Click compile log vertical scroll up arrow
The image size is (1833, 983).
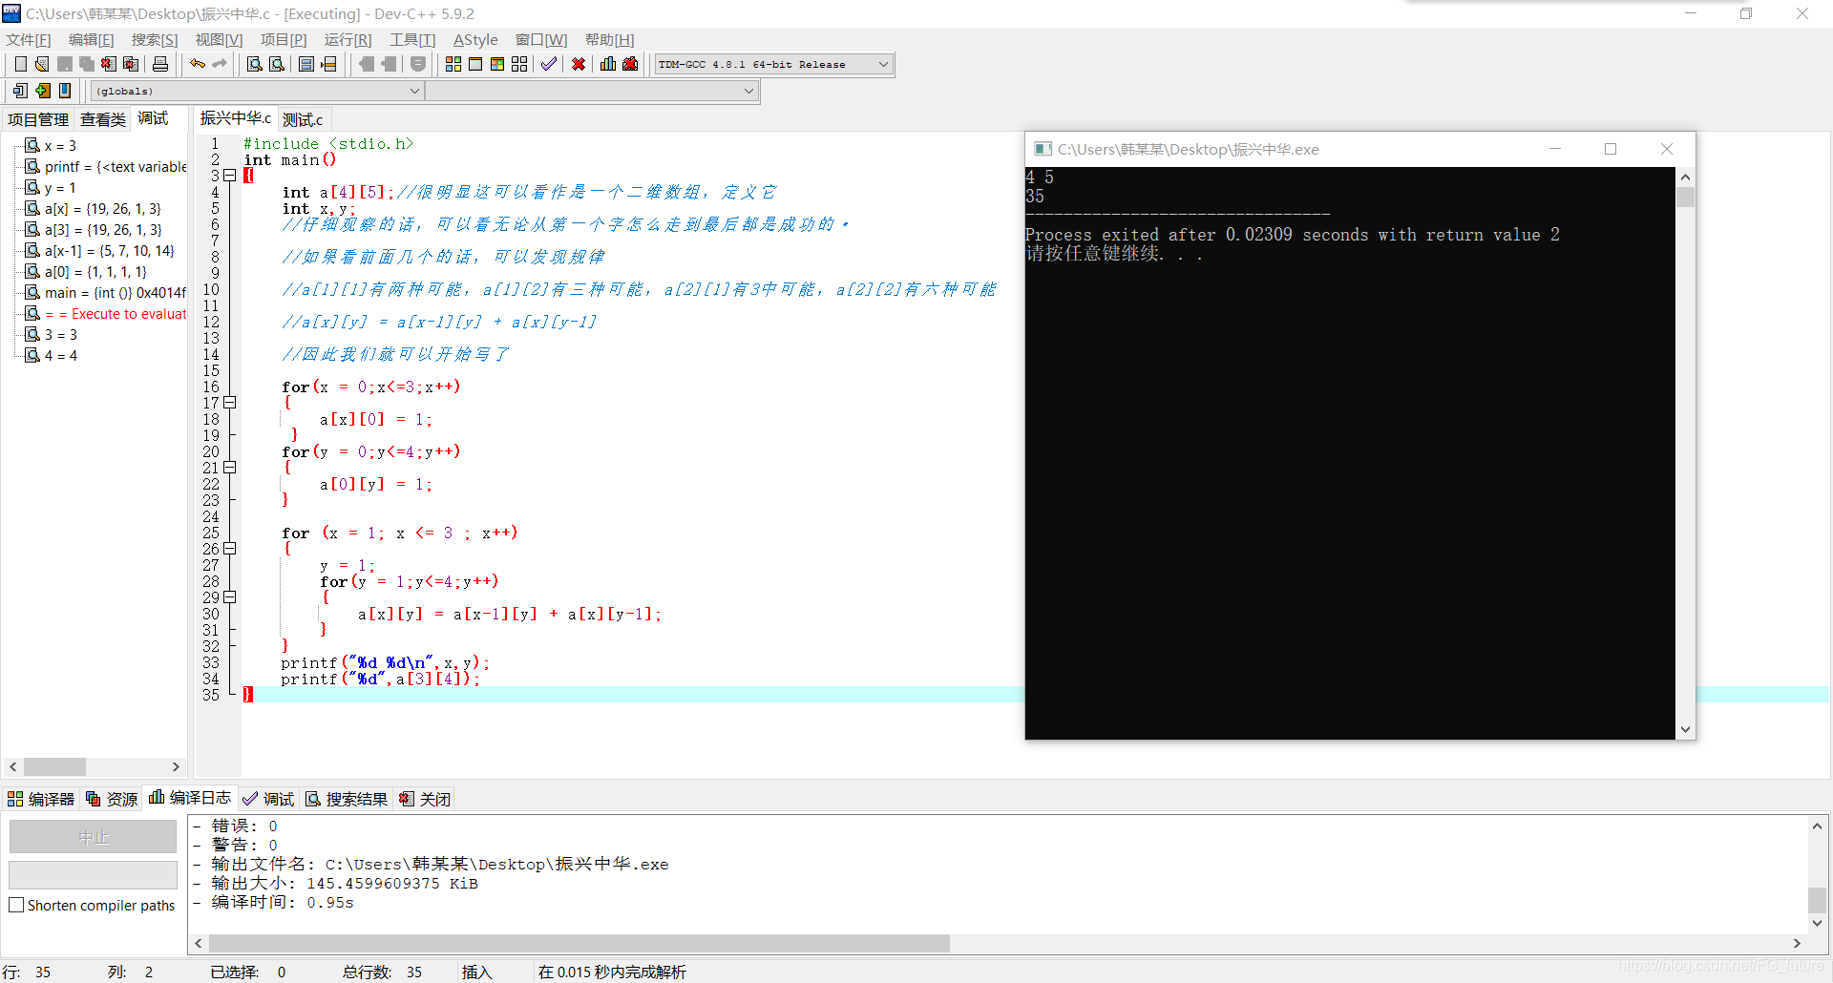click(x=1817, y=826)
